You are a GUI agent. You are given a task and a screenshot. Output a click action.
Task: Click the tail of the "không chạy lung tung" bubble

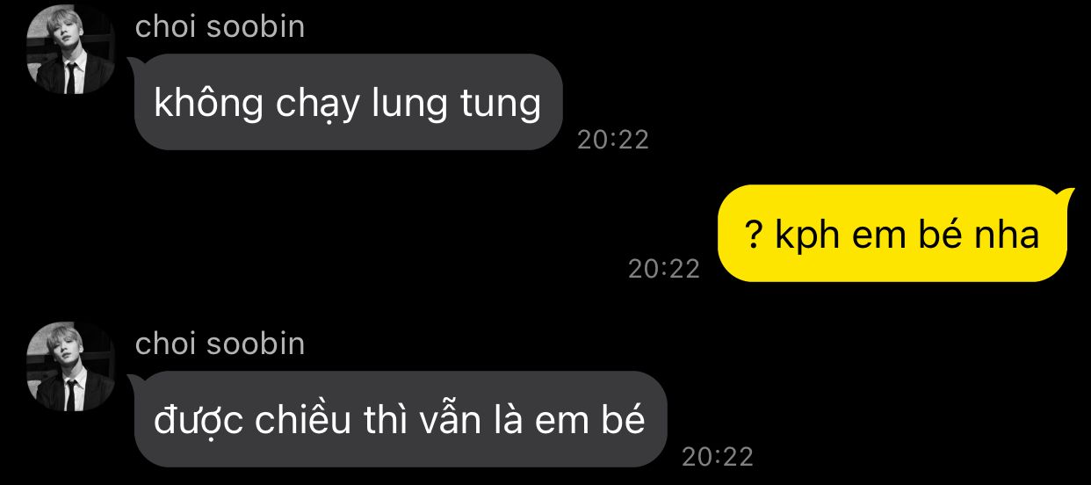coord(136,64)
